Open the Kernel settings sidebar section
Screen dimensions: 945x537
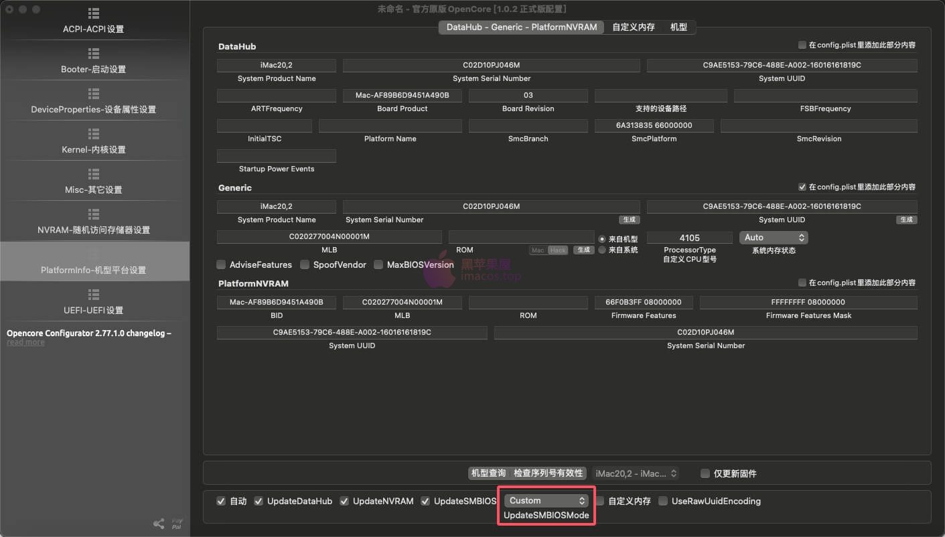(94, 141)
